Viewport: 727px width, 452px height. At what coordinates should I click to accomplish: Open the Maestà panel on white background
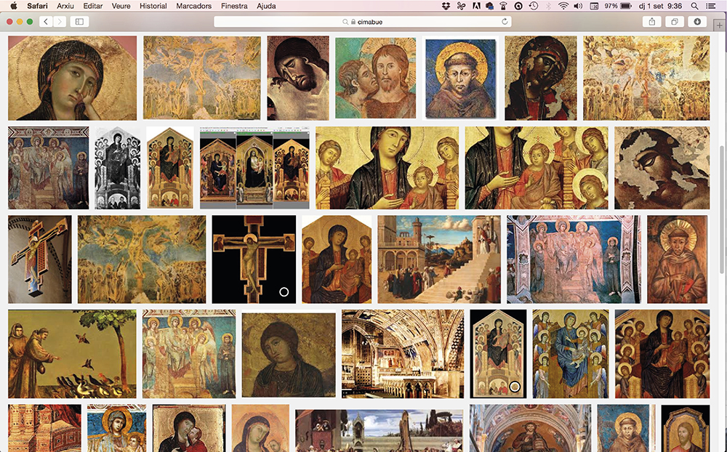170,168
